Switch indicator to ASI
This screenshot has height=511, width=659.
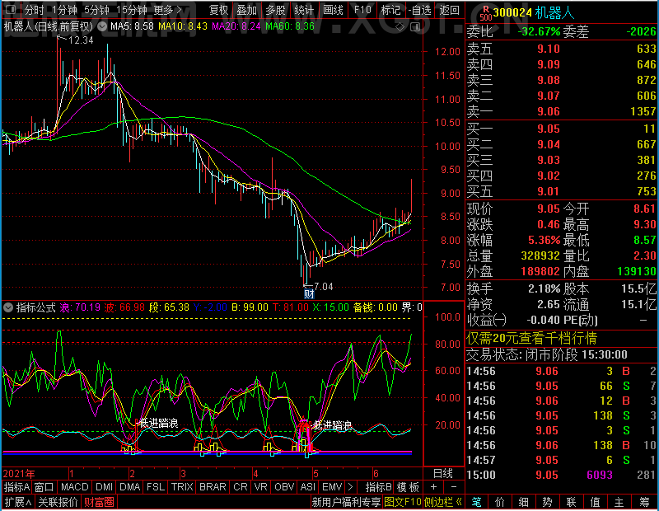(x=307, y=487)
